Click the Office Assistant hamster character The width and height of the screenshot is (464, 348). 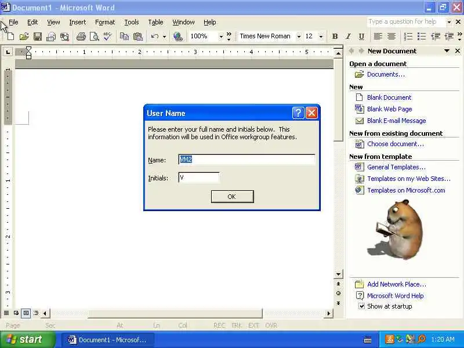pos(396,229)
